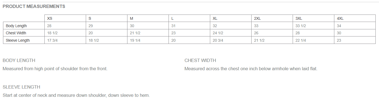Viewport: 379px width, 99px height.
Task: Click the 2XL column header
Action: click(272, 18)
